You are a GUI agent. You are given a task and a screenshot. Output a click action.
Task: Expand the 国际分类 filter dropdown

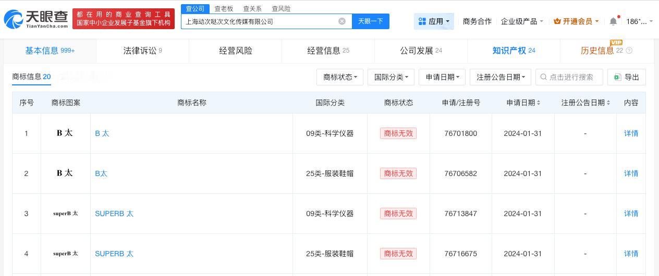click(391, 77)
